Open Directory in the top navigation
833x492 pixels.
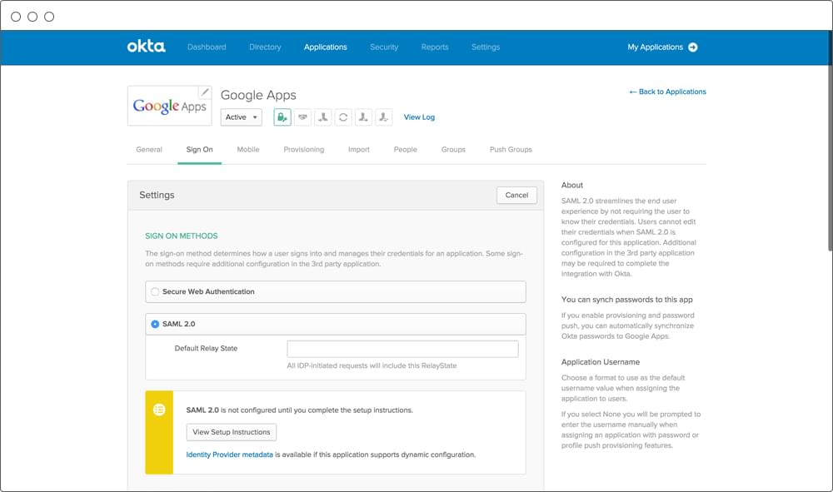point(265,47)
